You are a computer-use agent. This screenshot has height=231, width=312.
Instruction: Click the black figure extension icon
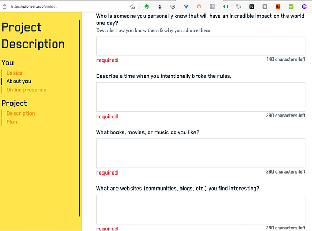pyautogui.click(x=160, y=7)
